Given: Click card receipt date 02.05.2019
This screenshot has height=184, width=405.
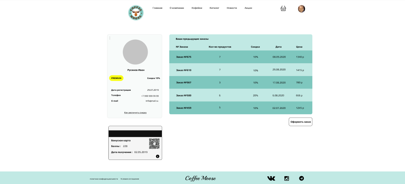Looking at the screenshot, I should click(x=141, y=152).
